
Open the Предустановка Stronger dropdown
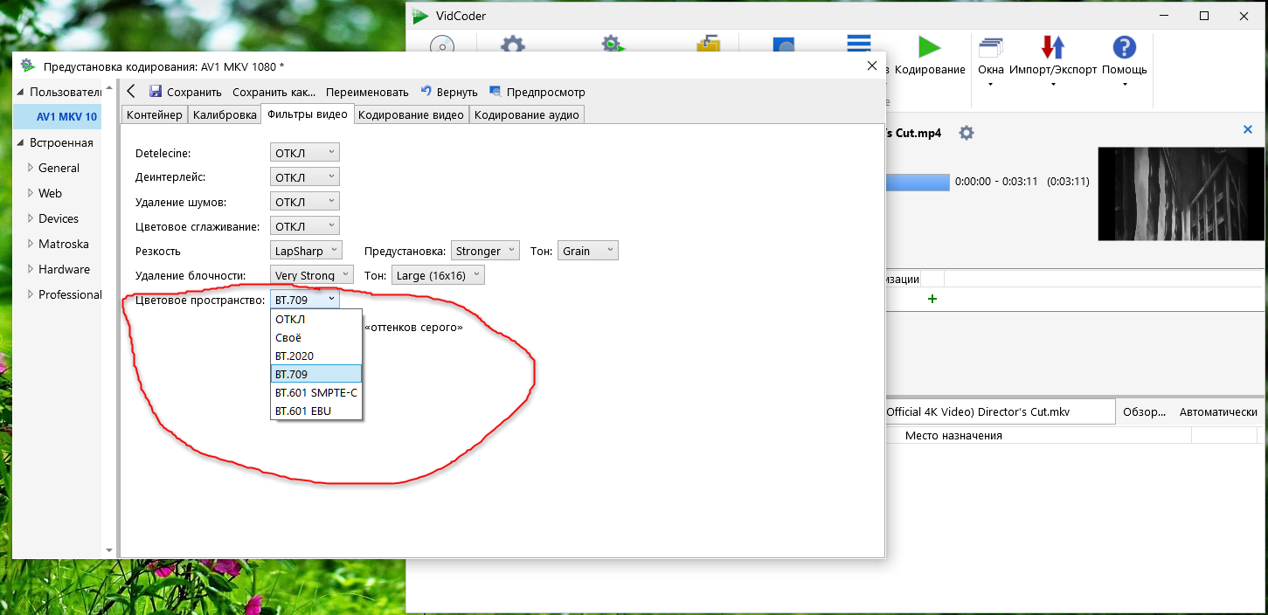[485, 251]
